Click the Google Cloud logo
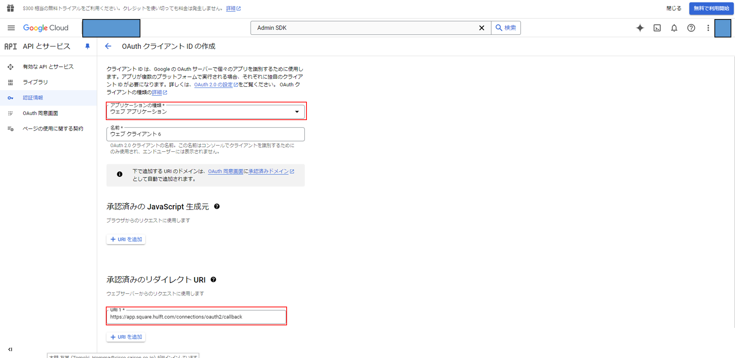 click(x=46, y=28)
